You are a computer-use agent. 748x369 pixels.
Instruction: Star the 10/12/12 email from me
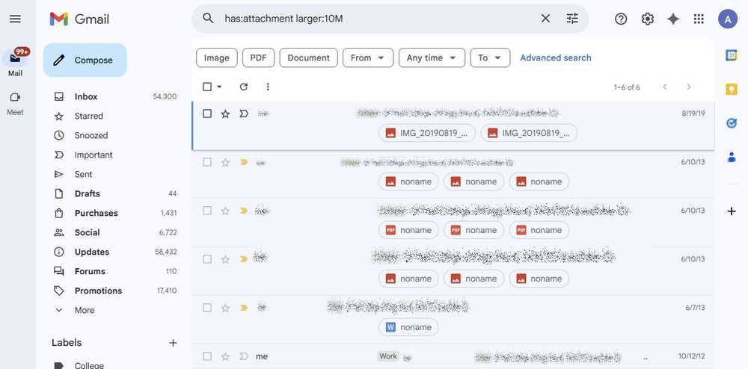click(x=225, y=356)
